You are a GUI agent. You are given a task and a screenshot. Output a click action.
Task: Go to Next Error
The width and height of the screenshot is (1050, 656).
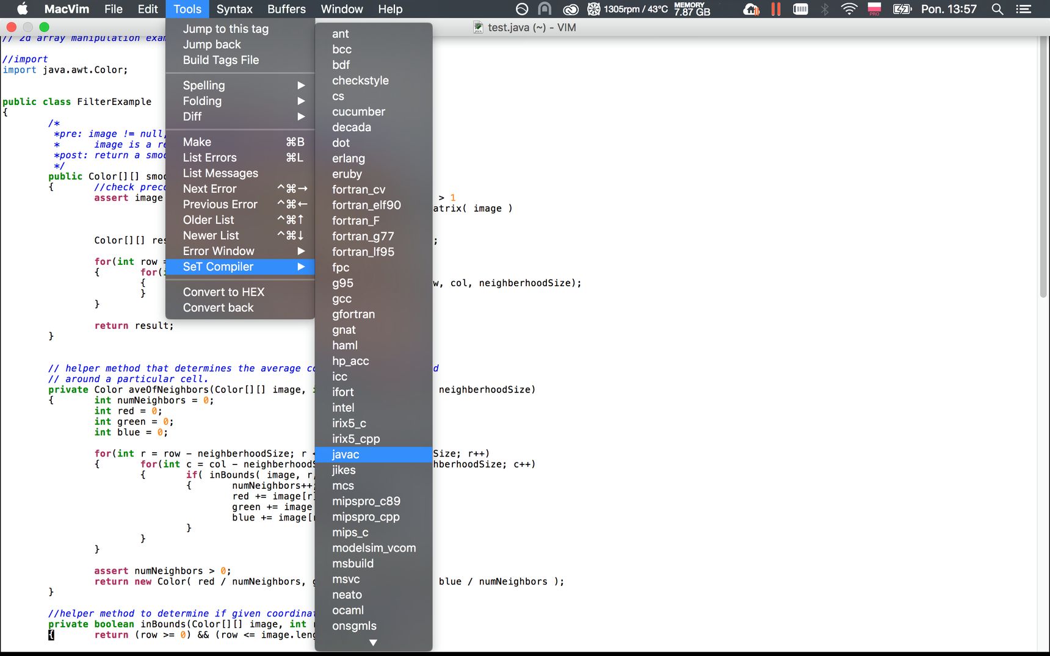pyautogui.click(x=240, y=189)
